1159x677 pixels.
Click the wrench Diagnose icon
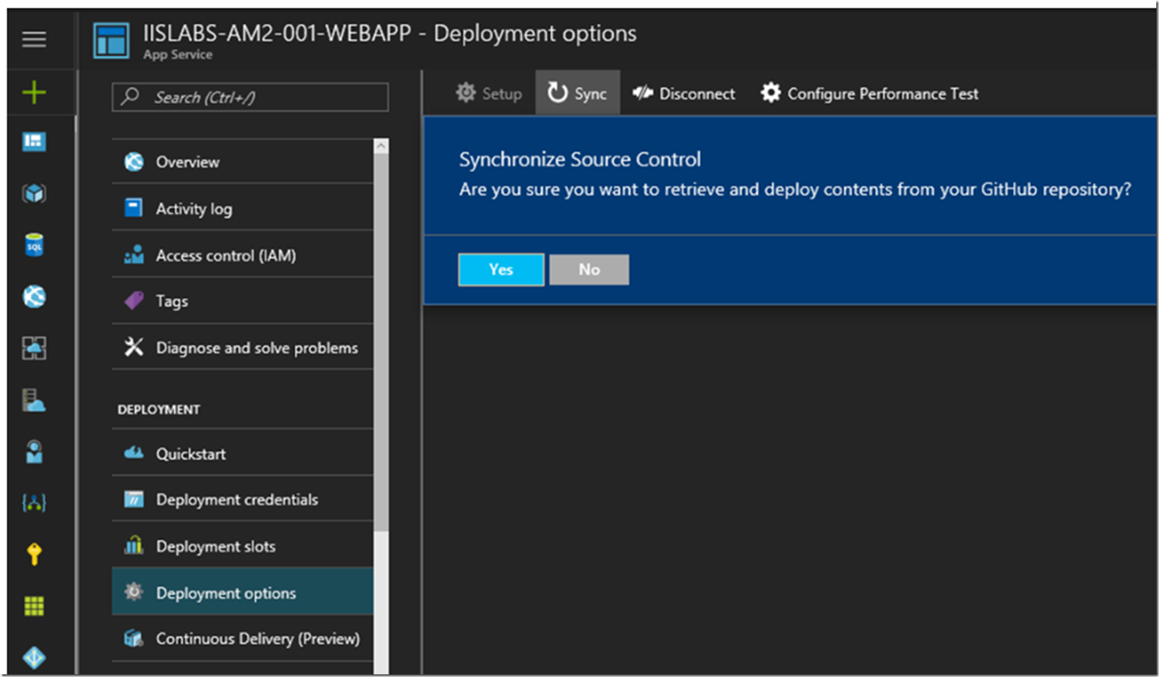click(x=134, y=347)
